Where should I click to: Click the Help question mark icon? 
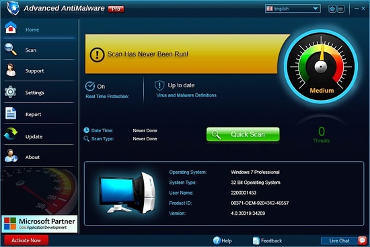pyautogui.click(x=217, y=240)
